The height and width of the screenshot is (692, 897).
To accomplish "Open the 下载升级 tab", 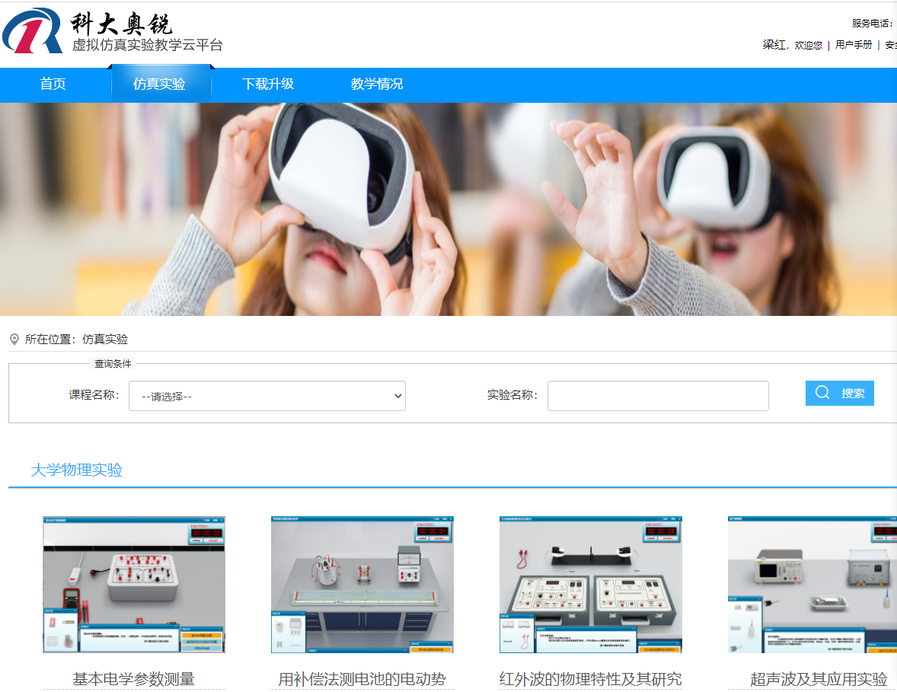I will point(268,85).
